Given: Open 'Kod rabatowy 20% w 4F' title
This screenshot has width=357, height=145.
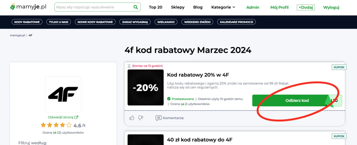Looking at the screenshot, I should pyautogui.click(x=198, y=75).
